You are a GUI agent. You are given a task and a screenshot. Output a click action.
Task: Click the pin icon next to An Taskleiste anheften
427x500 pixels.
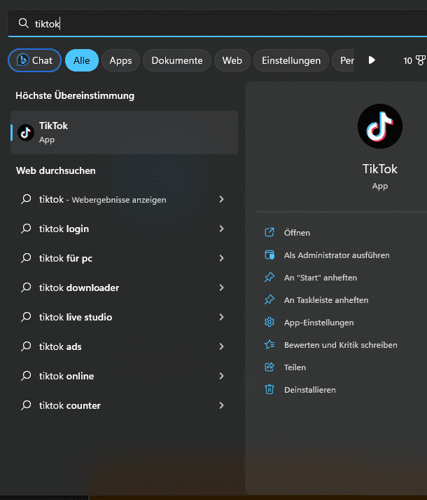point(269,299)
